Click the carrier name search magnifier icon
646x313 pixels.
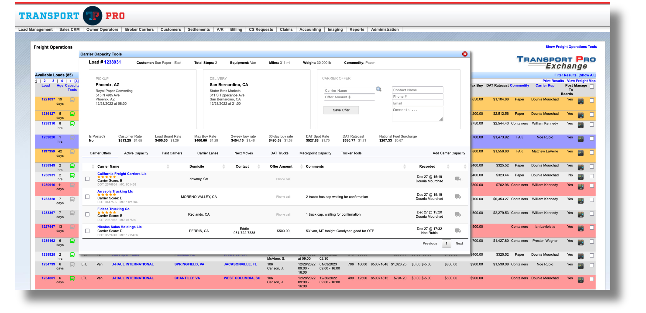tap(379, 89)
